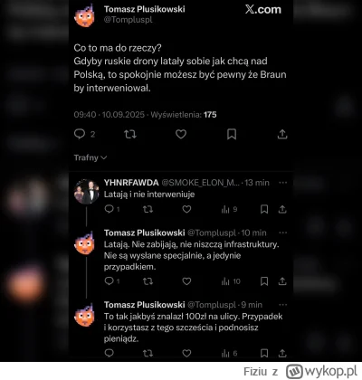Like YHNRFAWDA's reply 'Latają i nie interweniuje'
The image size is (362, 380).
(186, 209)
